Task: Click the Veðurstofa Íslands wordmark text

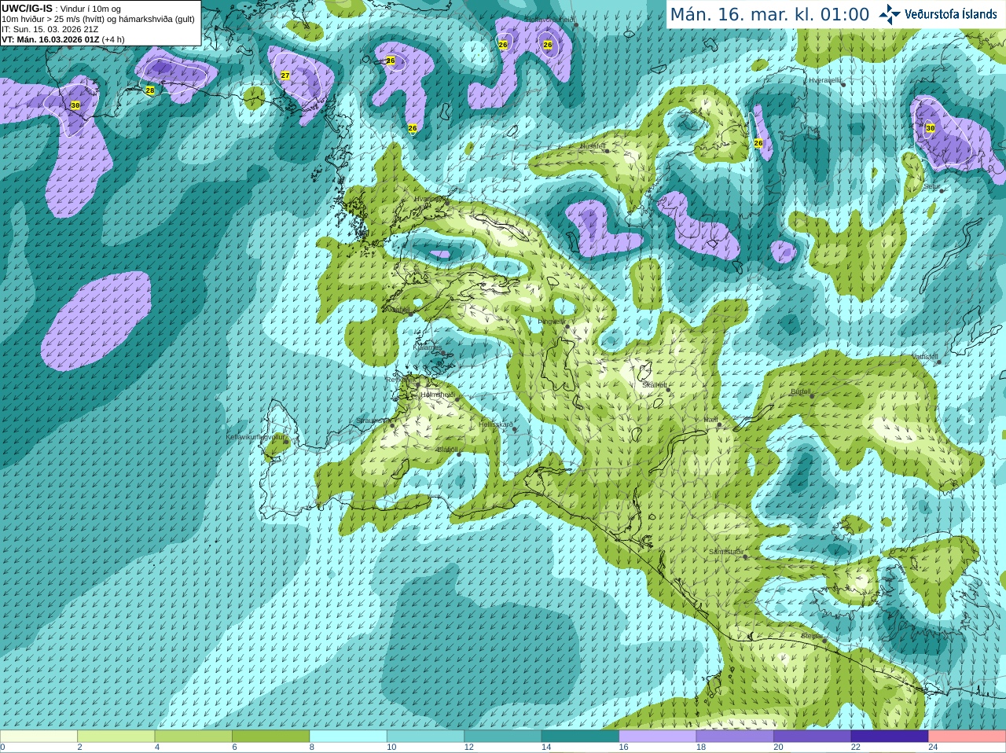Action: [x=950, y=14]
